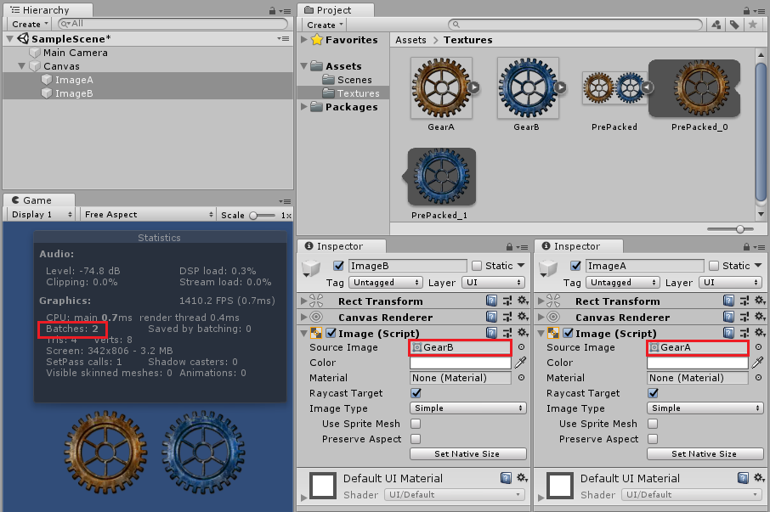Viewport: 770px width, 512px height.
Task: Click Project search by type icon
Action: click(716, 25)
